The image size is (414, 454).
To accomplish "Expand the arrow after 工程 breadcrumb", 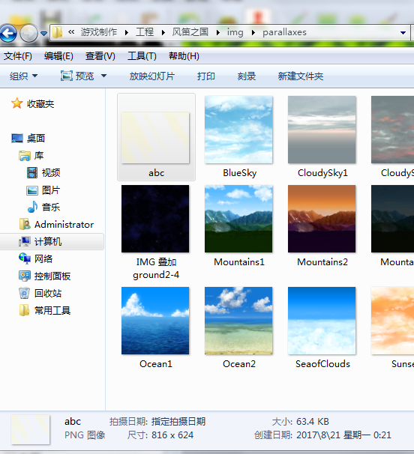I will point(163,33).
